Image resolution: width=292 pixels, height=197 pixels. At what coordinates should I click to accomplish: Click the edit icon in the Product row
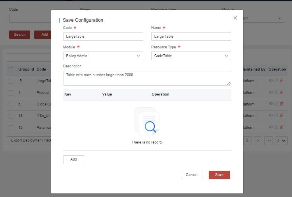(x=276, y=92)
